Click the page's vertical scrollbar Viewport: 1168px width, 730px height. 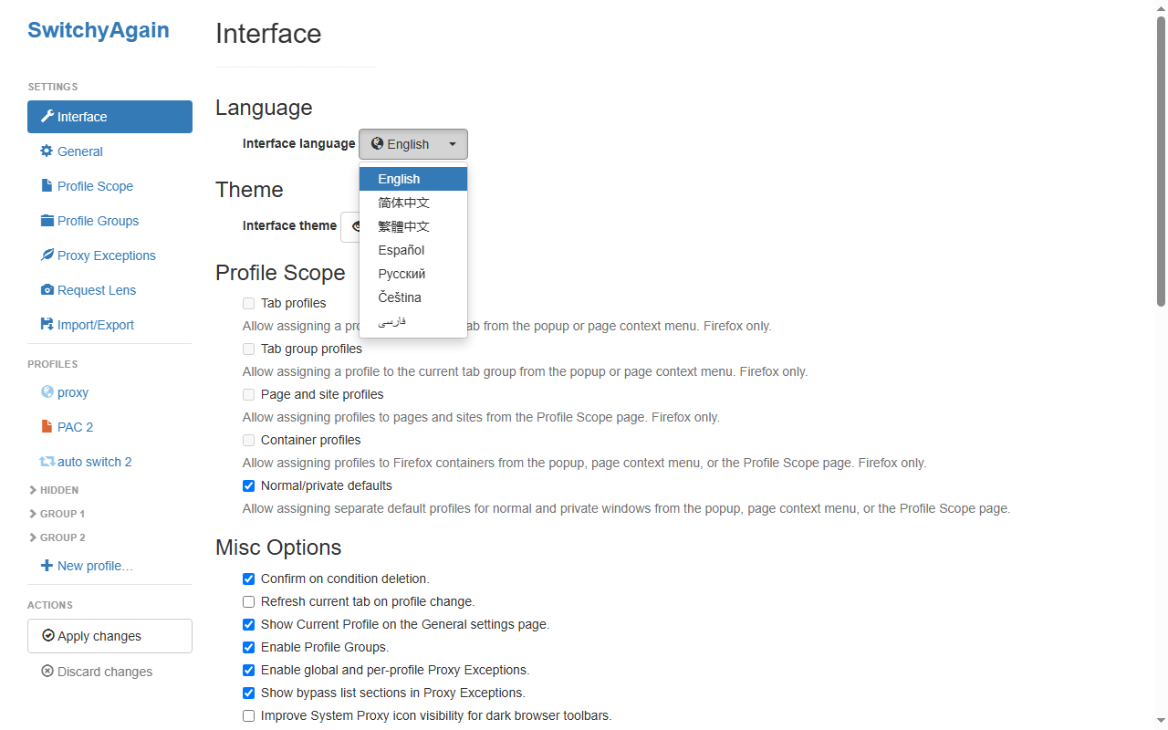click(1161, 162)
